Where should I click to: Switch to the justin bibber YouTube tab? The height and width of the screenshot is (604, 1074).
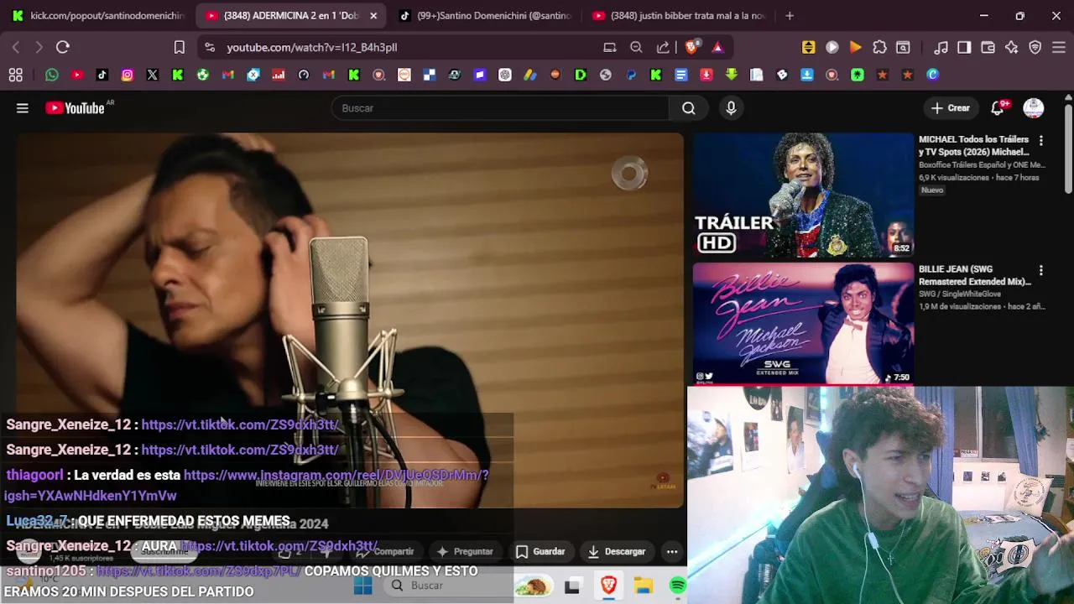[680, 15]
